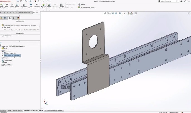The width and height of the screenshot is (191, 113).
Task: Switch to the Evaluate tab
Action: click(15, 13)
